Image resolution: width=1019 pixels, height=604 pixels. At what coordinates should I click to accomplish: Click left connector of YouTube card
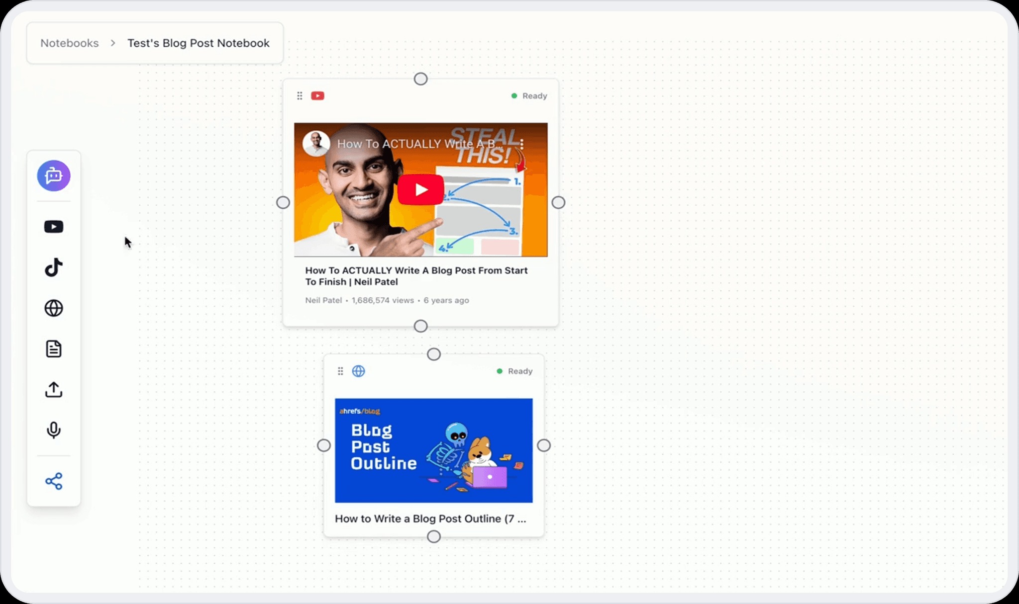click(x=283, y=202)
